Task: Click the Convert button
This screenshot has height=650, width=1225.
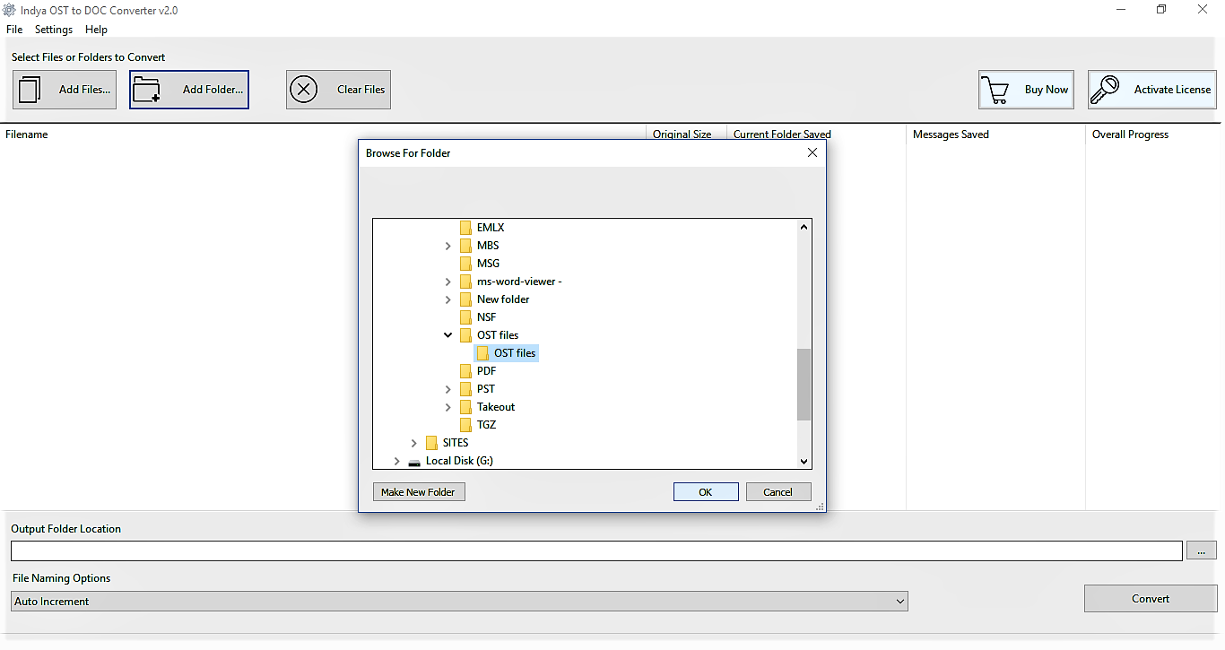Action: [x=1151, y=599]
